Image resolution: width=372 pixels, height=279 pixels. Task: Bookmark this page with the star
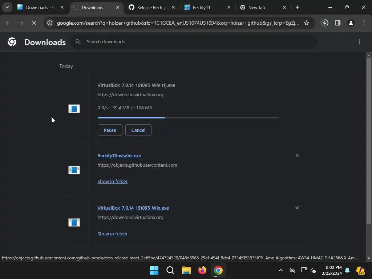307,23
